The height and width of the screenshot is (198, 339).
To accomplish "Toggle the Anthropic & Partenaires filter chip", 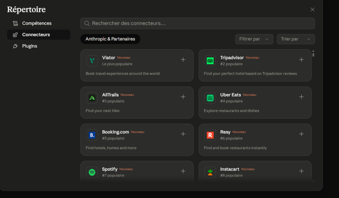I will [x=110, y=39].
